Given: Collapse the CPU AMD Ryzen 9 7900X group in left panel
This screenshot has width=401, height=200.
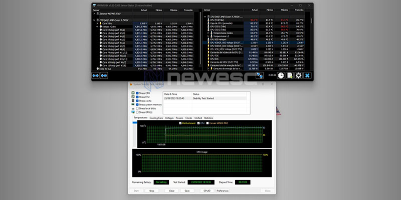Looking at the screenshot, I should [x=94, y=20].
